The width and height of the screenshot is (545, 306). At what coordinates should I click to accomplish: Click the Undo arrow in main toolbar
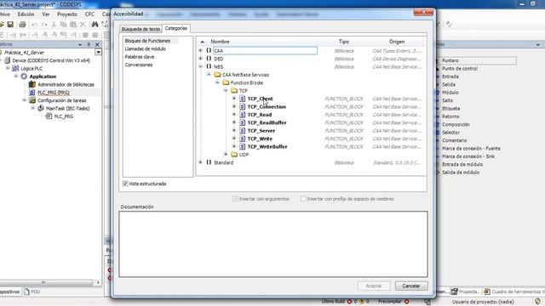[x=34, y=25]
